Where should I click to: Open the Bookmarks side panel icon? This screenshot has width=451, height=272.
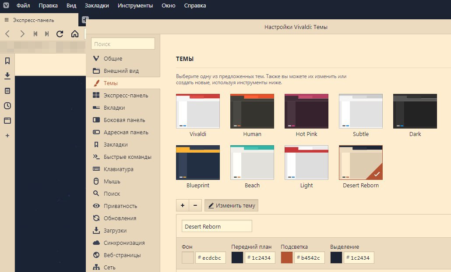[x=7, y=61]
